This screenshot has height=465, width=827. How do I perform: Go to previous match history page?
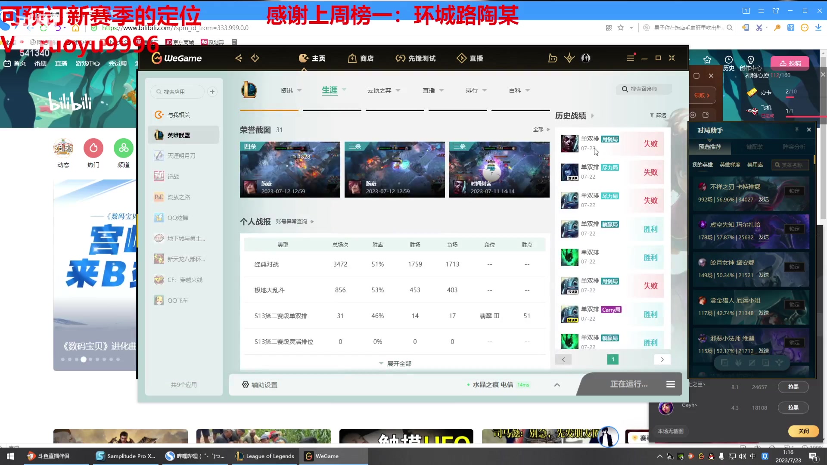coord(563,360)
